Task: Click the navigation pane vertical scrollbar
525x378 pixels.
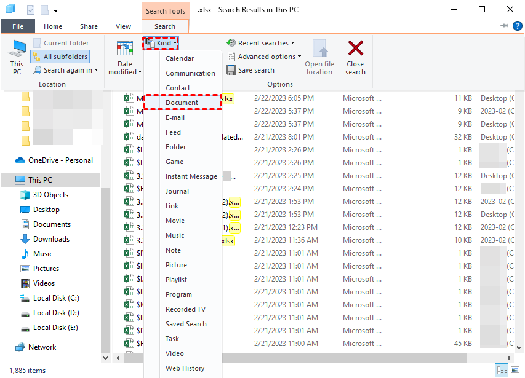Action: click(x=105, y=258)
